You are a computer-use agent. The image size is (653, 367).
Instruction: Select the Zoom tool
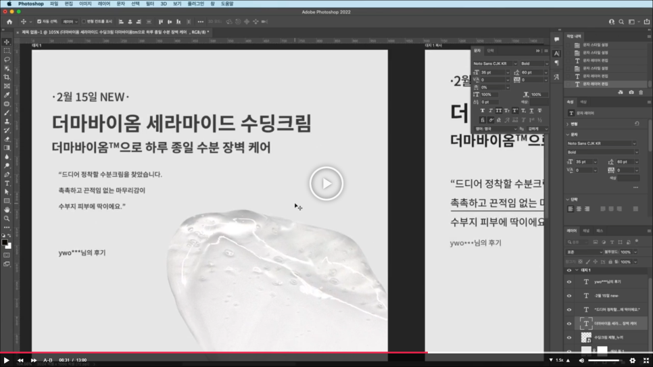tap(7, 219)
